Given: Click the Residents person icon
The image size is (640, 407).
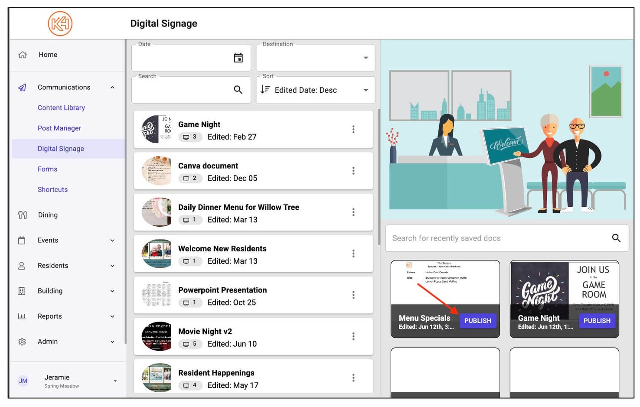Looking at the screenshot, I should (22, 265).
